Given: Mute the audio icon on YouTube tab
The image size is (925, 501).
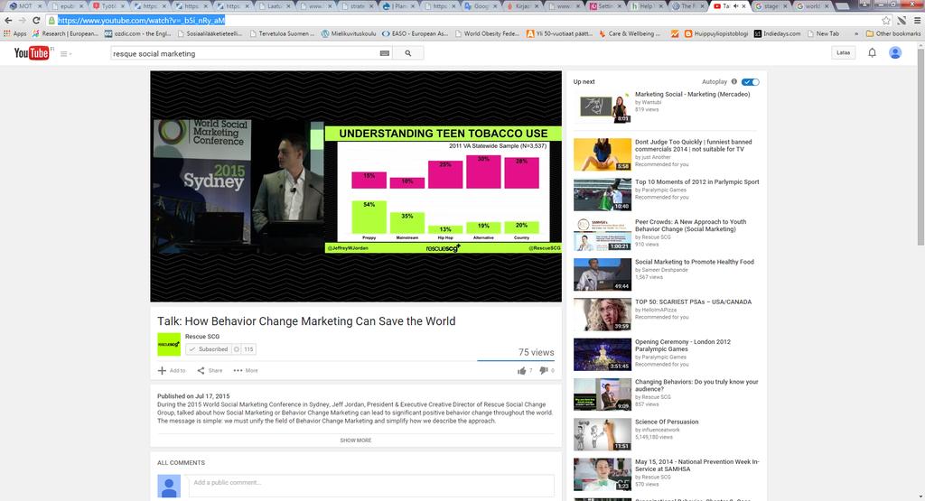Looking at the screenshot, I should tap(735, 6).
